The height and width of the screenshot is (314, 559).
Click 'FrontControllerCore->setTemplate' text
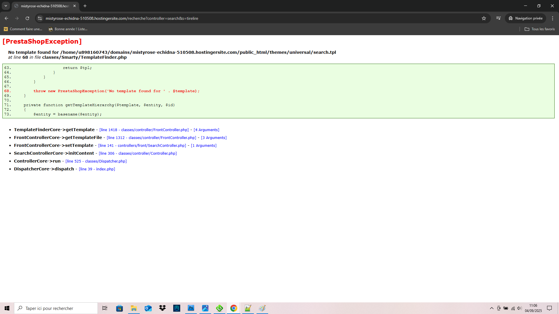(54, 145)
